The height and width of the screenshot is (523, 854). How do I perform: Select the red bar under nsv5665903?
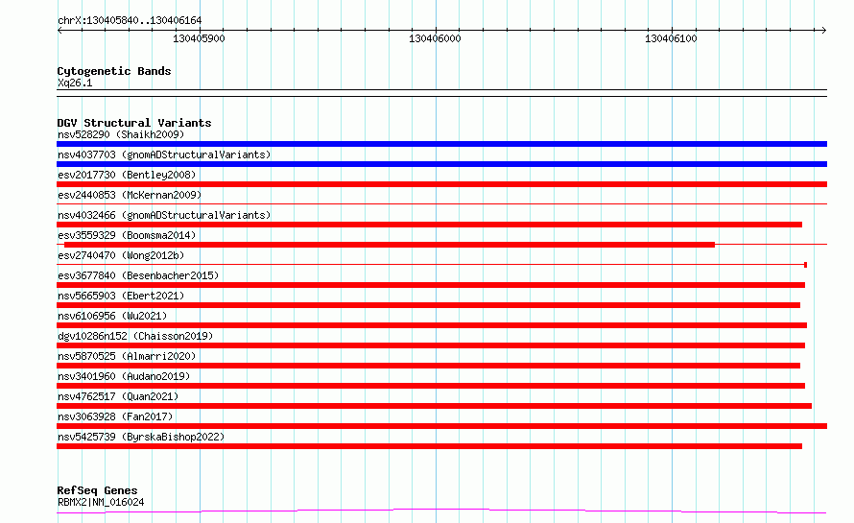click(x=428, y=305)
